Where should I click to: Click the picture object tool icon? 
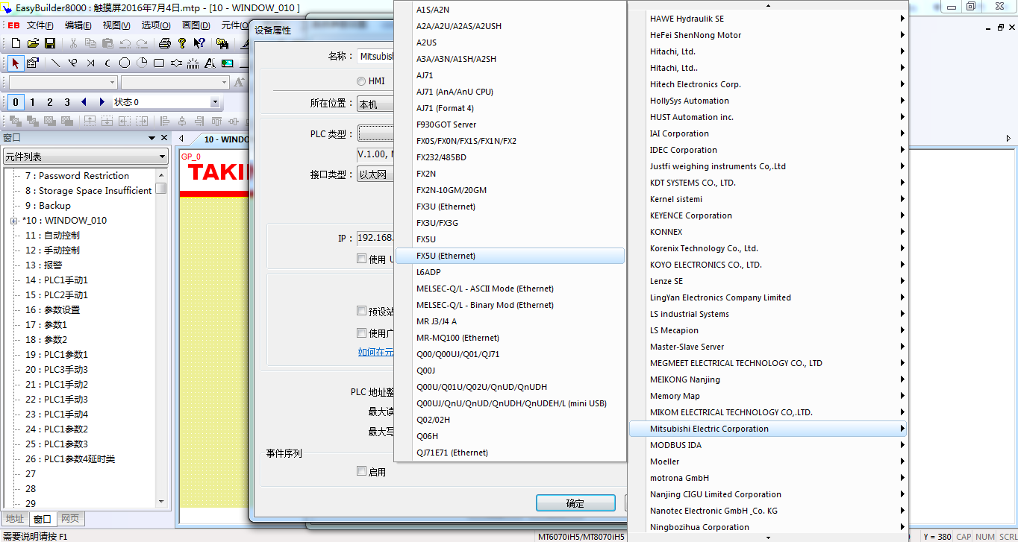(x=228, y=63)
